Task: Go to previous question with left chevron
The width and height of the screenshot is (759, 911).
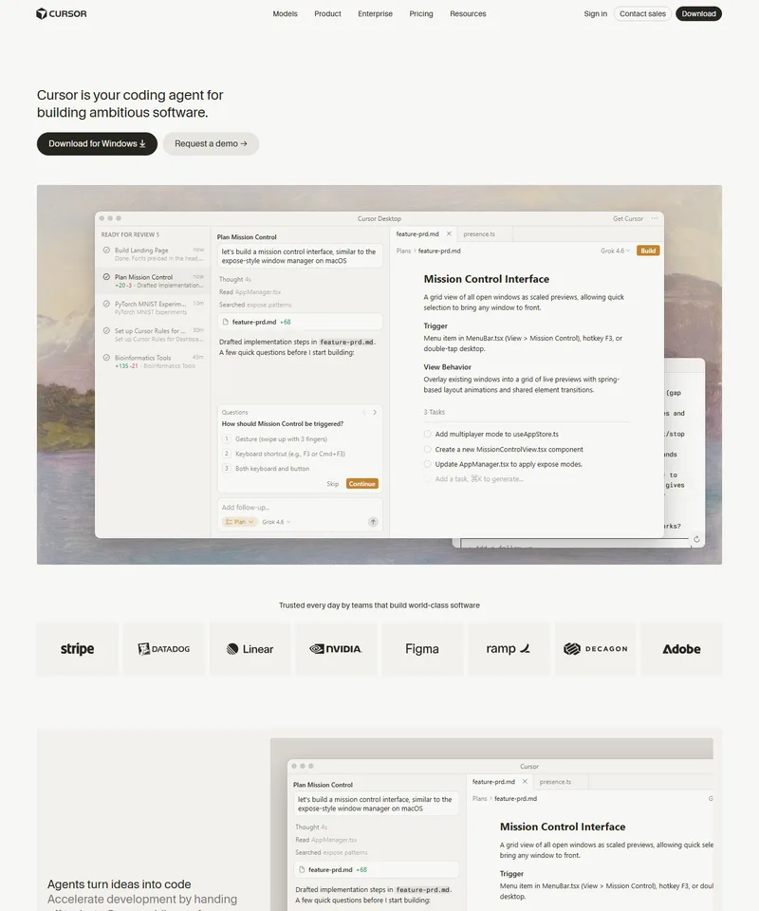Action: pos(364,413)
